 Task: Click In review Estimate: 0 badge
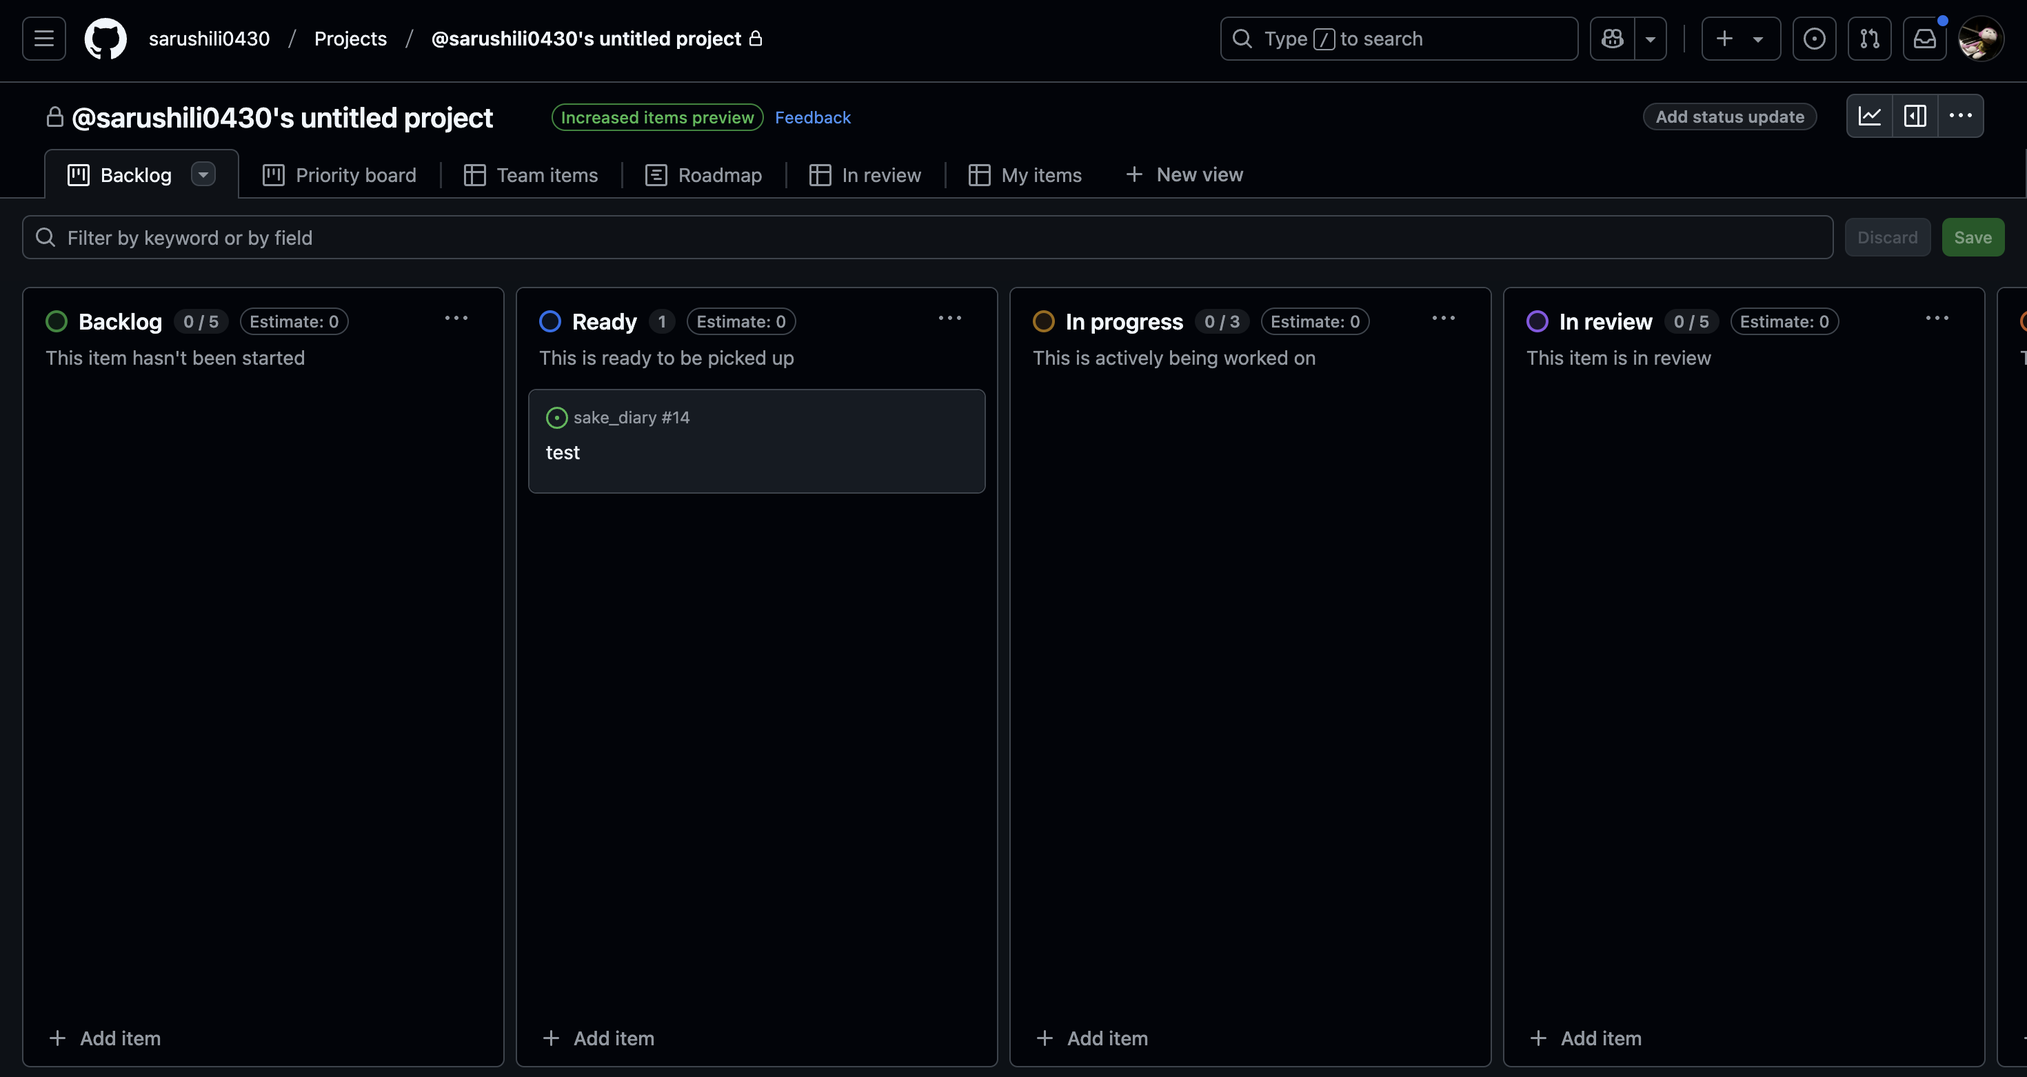1784,322
